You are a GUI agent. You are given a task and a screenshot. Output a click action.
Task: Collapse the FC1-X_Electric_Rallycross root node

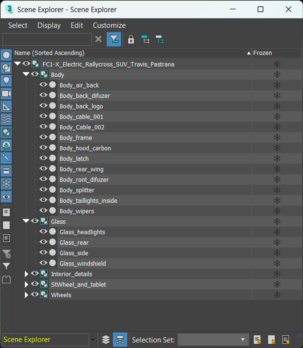click(x=17, y=64)
